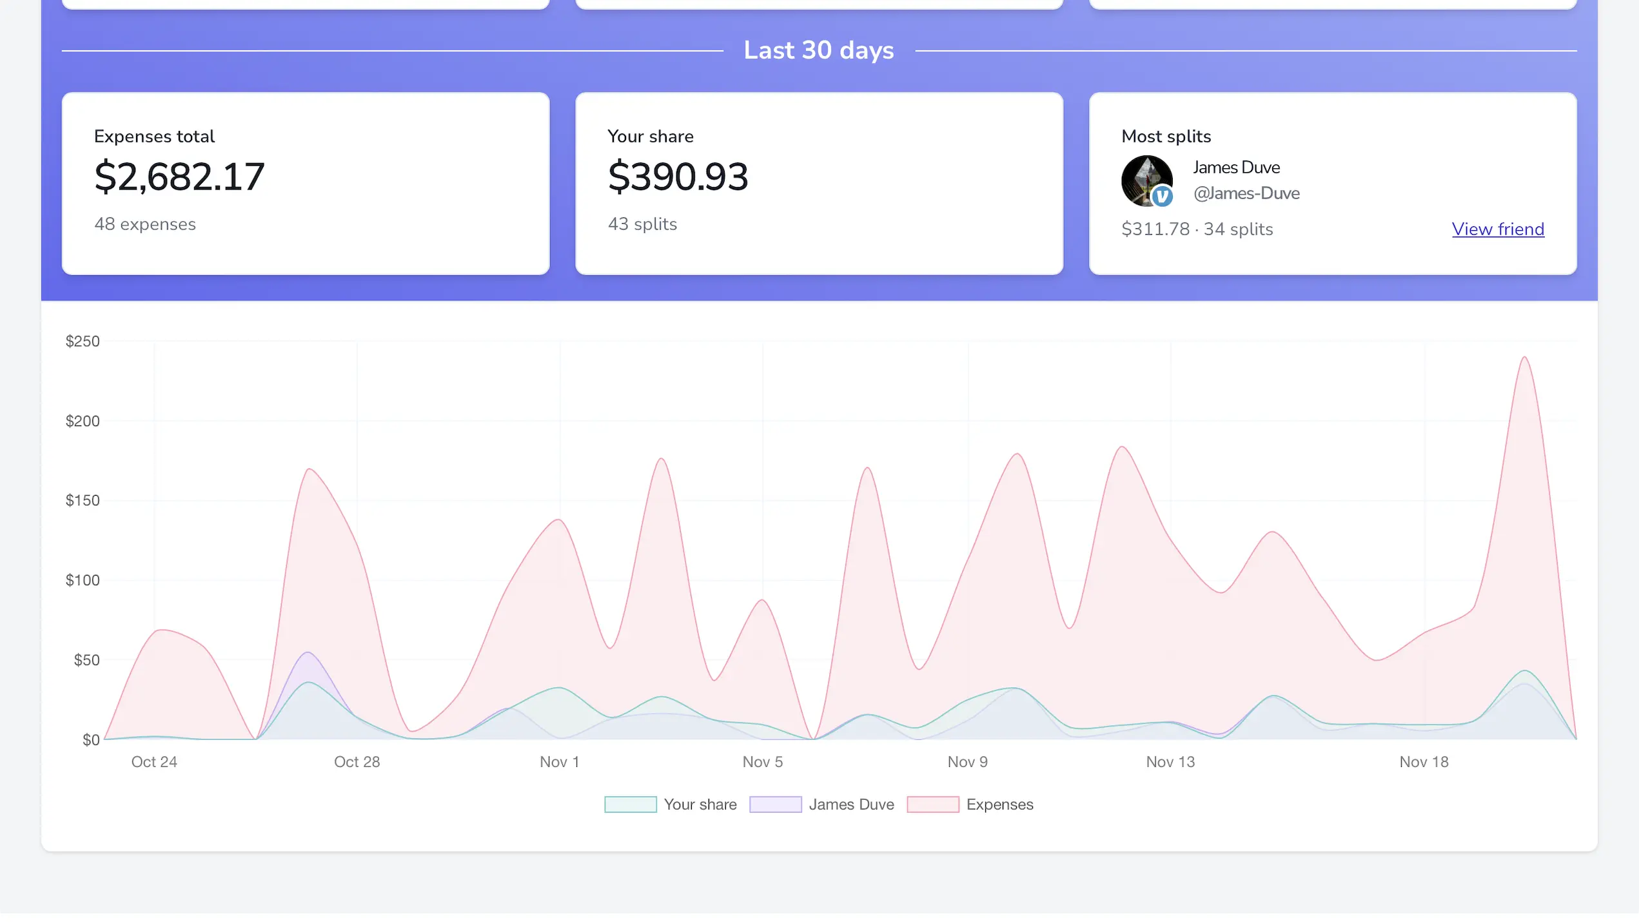
Task: Click the Oct 28 axis label
Action: click(x=357, y=762)
